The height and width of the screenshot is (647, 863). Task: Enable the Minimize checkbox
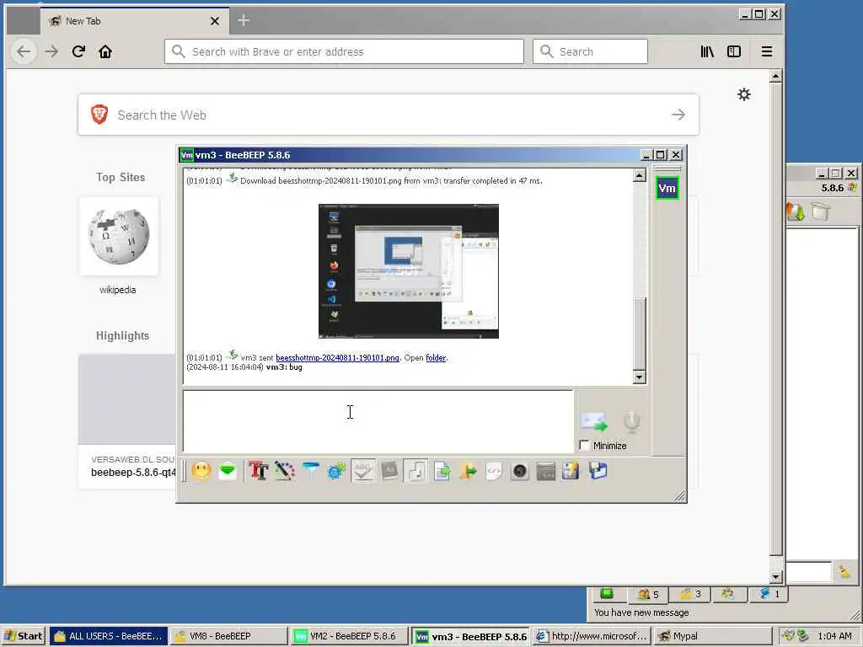coord(585,446)
